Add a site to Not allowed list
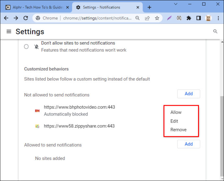This screenshot has width=224, height=181. pyautogui.click(x=189, y=94)
